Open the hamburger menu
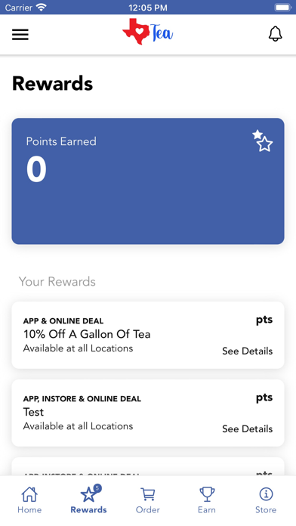 coord(20,34)
